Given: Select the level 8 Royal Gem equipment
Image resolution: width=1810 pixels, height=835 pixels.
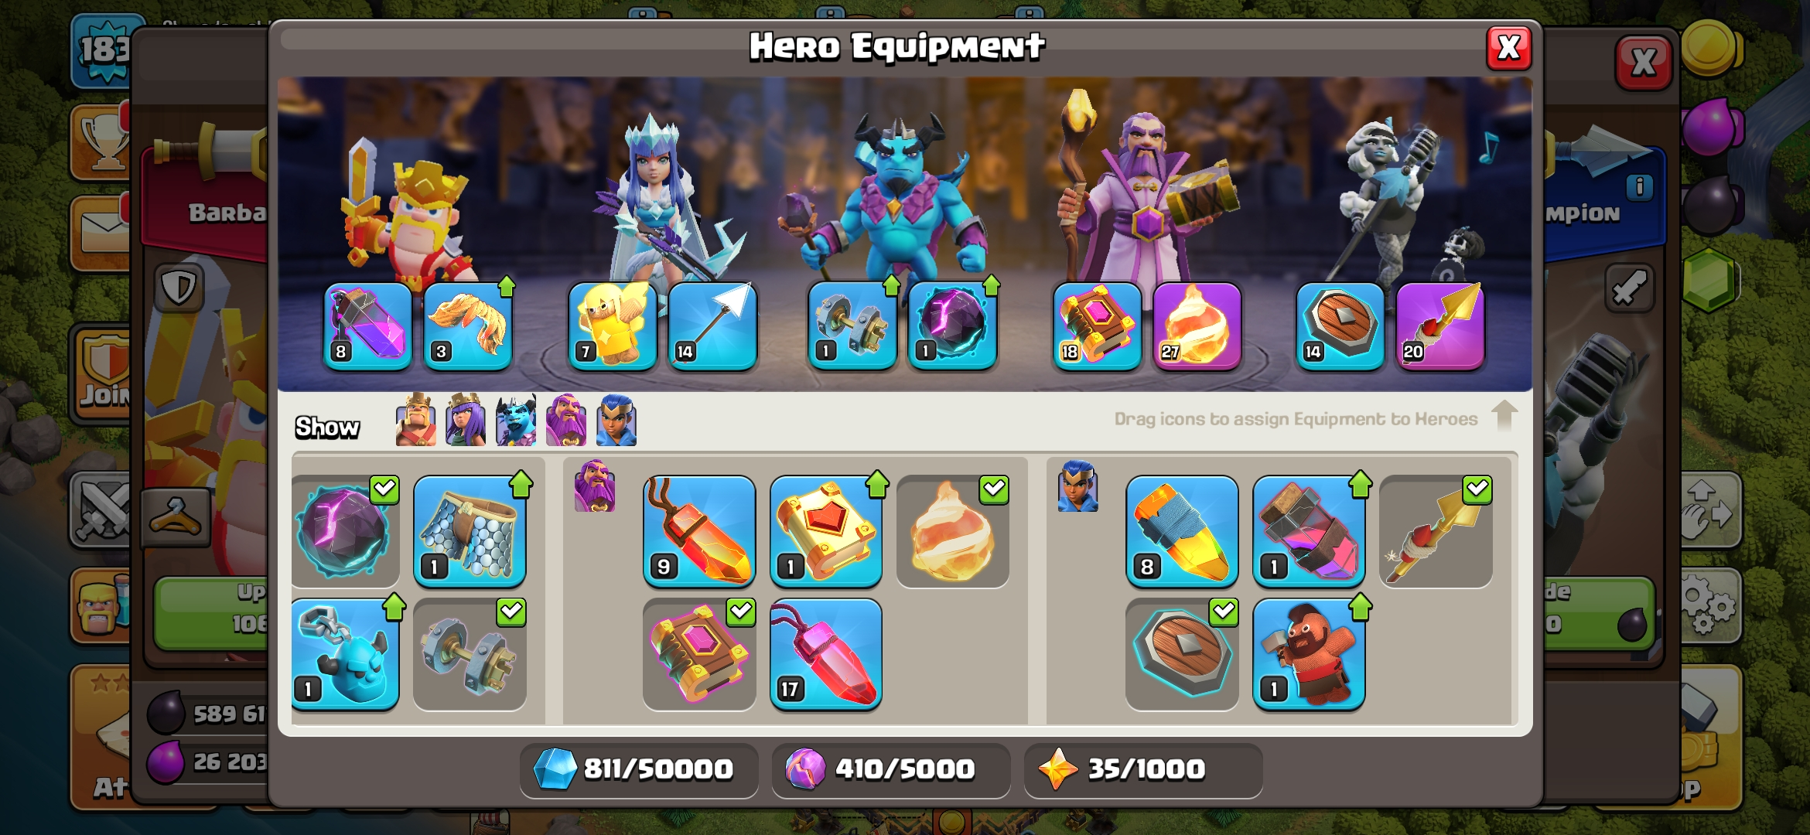Looking at the screenshot, I should pos(1182,532).
